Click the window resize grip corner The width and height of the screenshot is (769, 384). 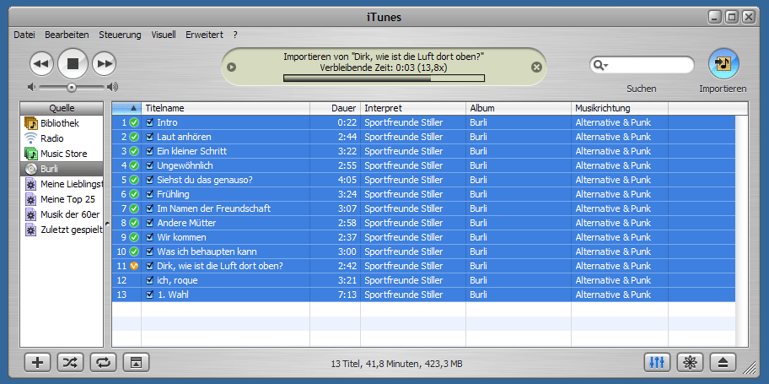click(x=749, y=367)
